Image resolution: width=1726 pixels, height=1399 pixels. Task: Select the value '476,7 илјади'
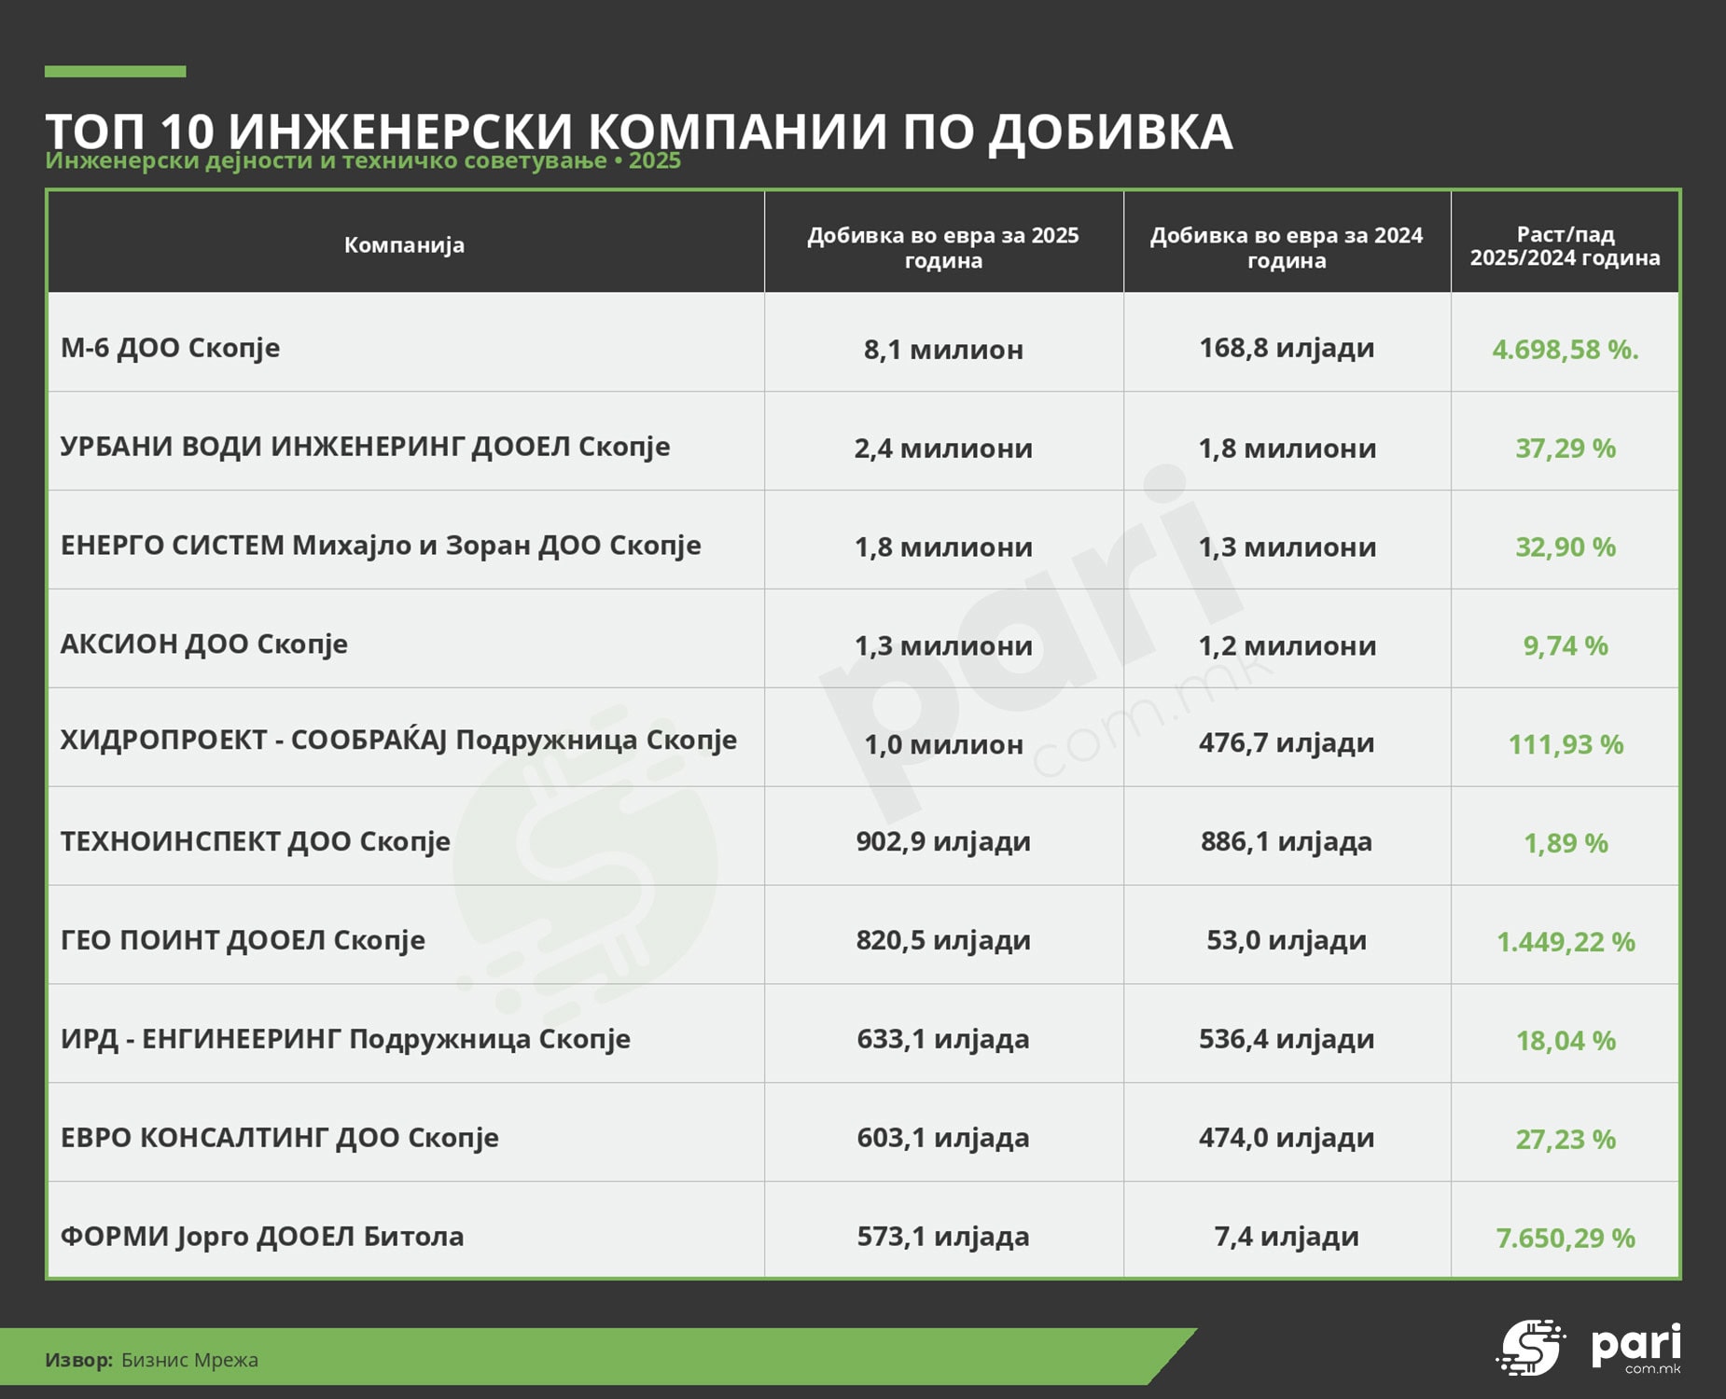tap(1287, 743)
